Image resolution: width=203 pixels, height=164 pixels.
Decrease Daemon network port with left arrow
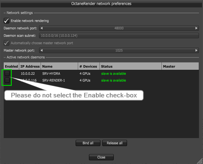[x=42, y=28]
